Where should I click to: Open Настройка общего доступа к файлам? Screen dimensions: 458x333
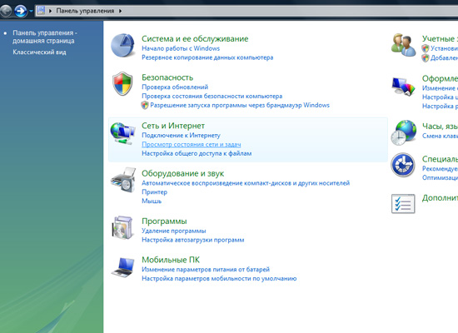click(x=197, y=153)
